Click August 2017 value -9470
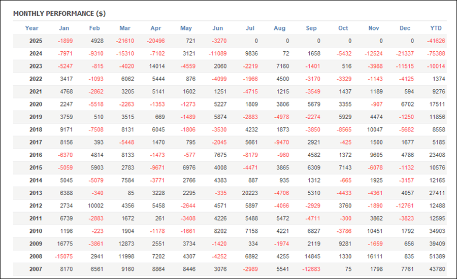Screen dimensions: 457x279 point(281,142)
